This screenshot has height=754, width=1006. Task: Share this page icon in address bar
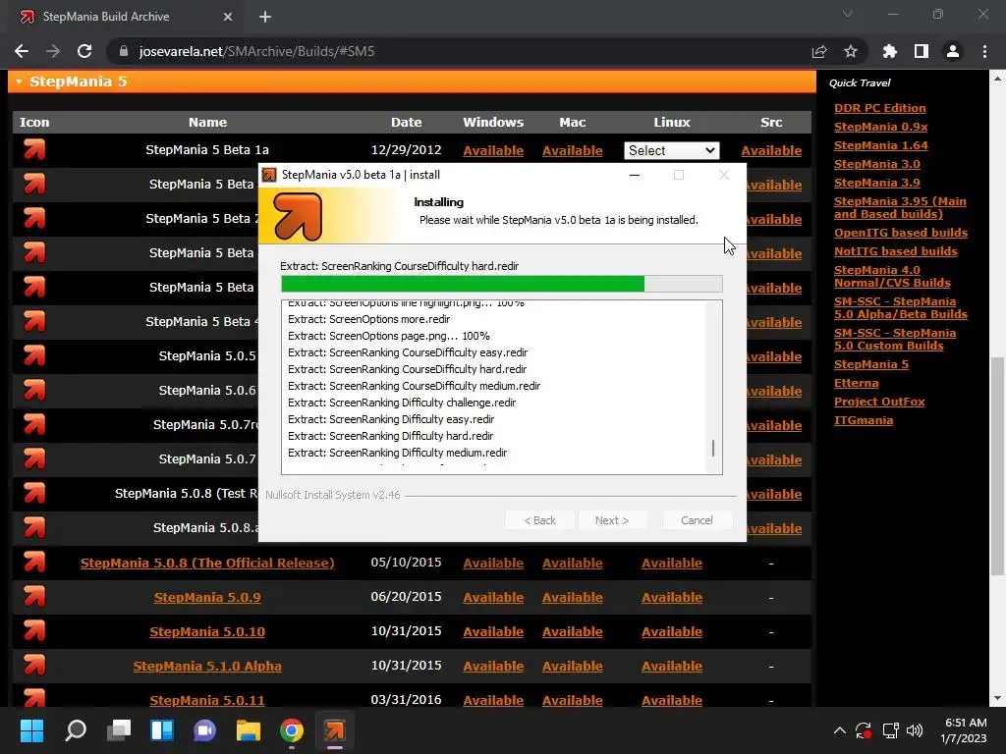[819, 51]
